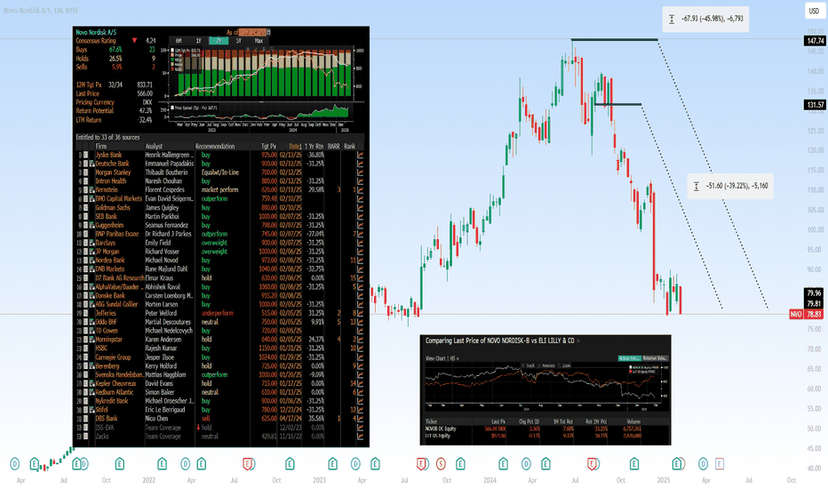
Task: Open the chart icon on DBS Bank row
Action: click(360, 419)
